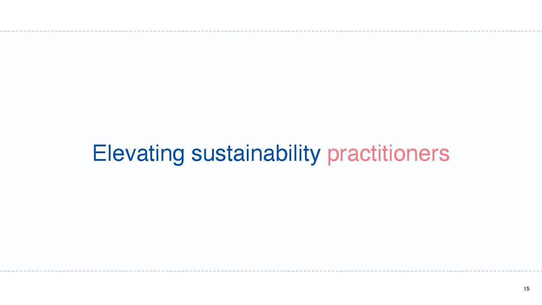Select the slide number 15
542x305 pixels.
[526, 288]
